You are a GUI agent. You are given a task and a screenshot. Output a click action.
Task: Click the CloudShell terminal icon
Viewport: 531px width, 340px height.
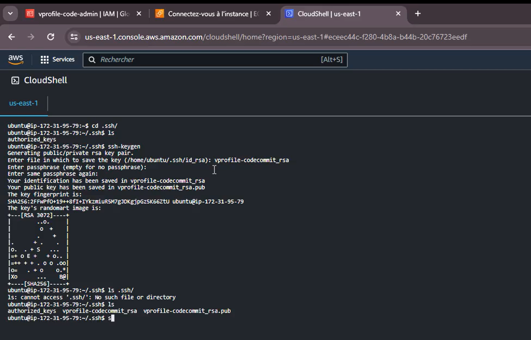pos(15,81)
